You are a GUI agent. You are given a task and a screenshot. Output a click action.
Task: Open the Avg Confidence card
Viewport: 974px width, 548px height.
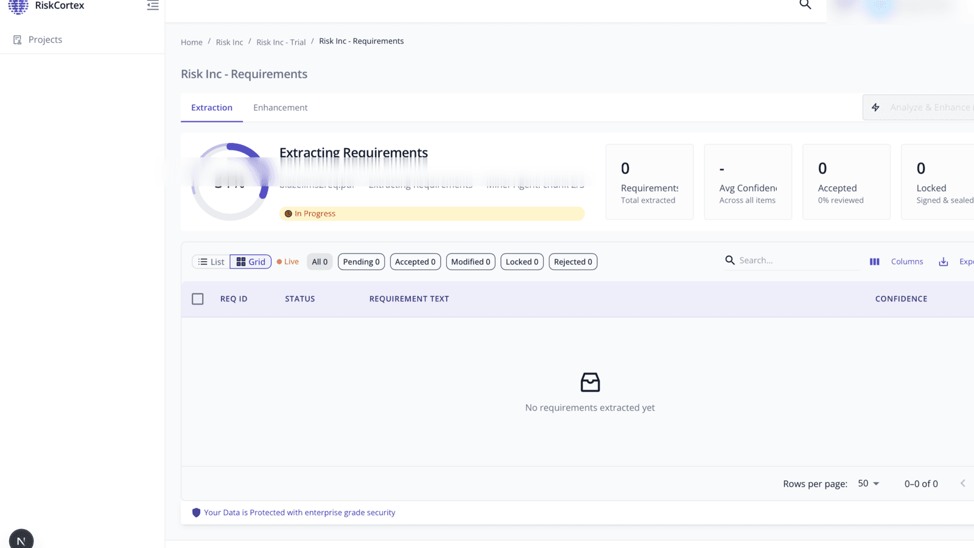[x=748, y=182]
